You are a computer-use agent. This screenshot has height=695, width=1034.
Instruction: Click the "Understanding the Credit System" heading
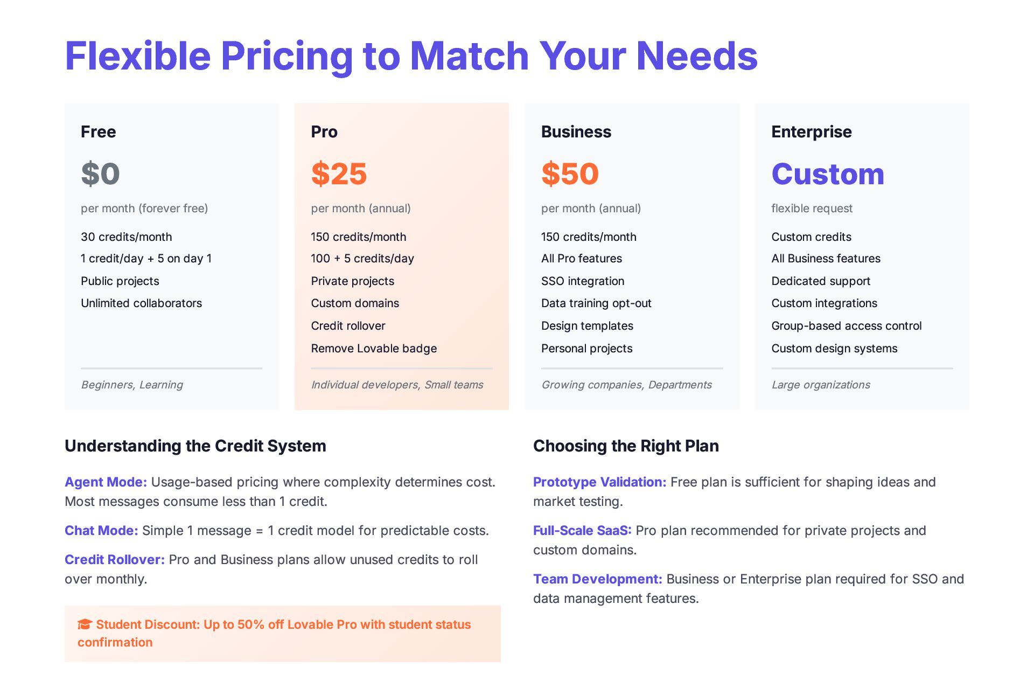point(195,446)
